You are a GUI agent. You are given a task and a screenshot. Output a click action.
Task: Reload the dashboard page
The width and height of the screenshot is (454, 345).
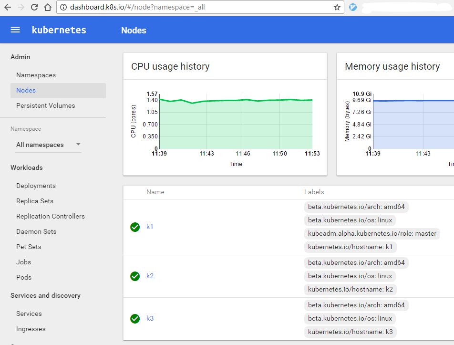(33, 7)
